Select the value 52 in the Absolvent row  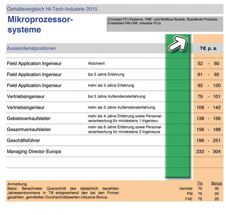[200, 63]
